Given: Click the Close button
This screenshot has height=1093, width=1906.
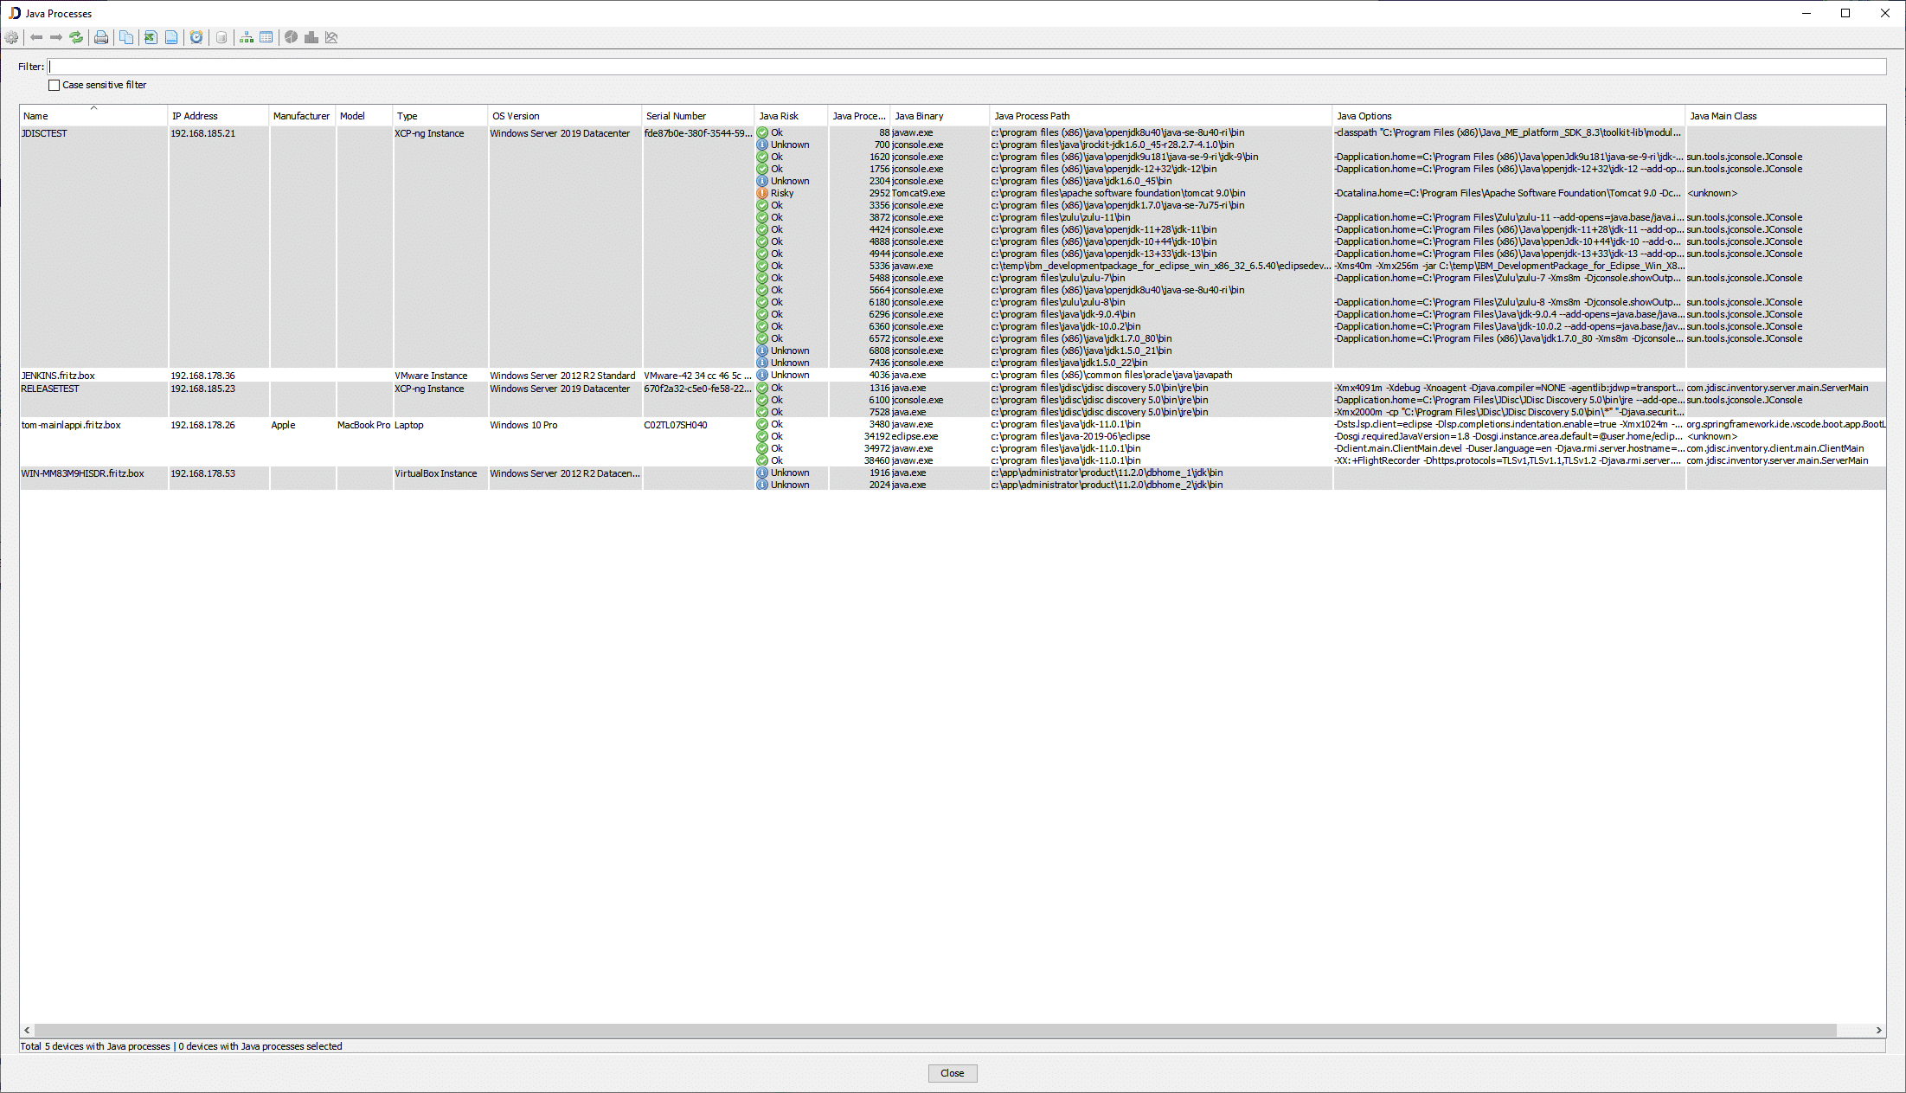Looking at the screenshot, I should pos(952,1072).
